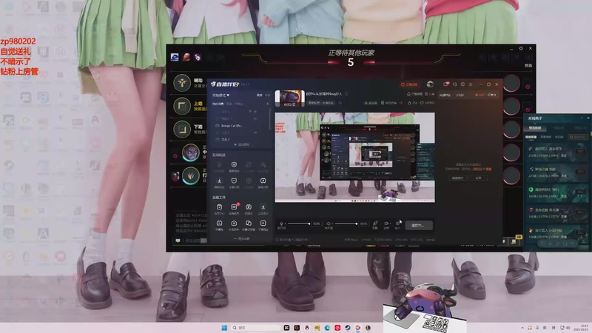Click the bell 开播提醒 reminder button

414,94
